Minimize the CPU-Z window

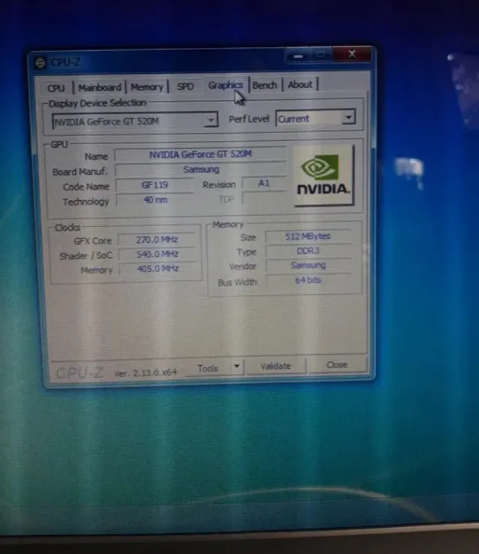click(x=298, y=55)
